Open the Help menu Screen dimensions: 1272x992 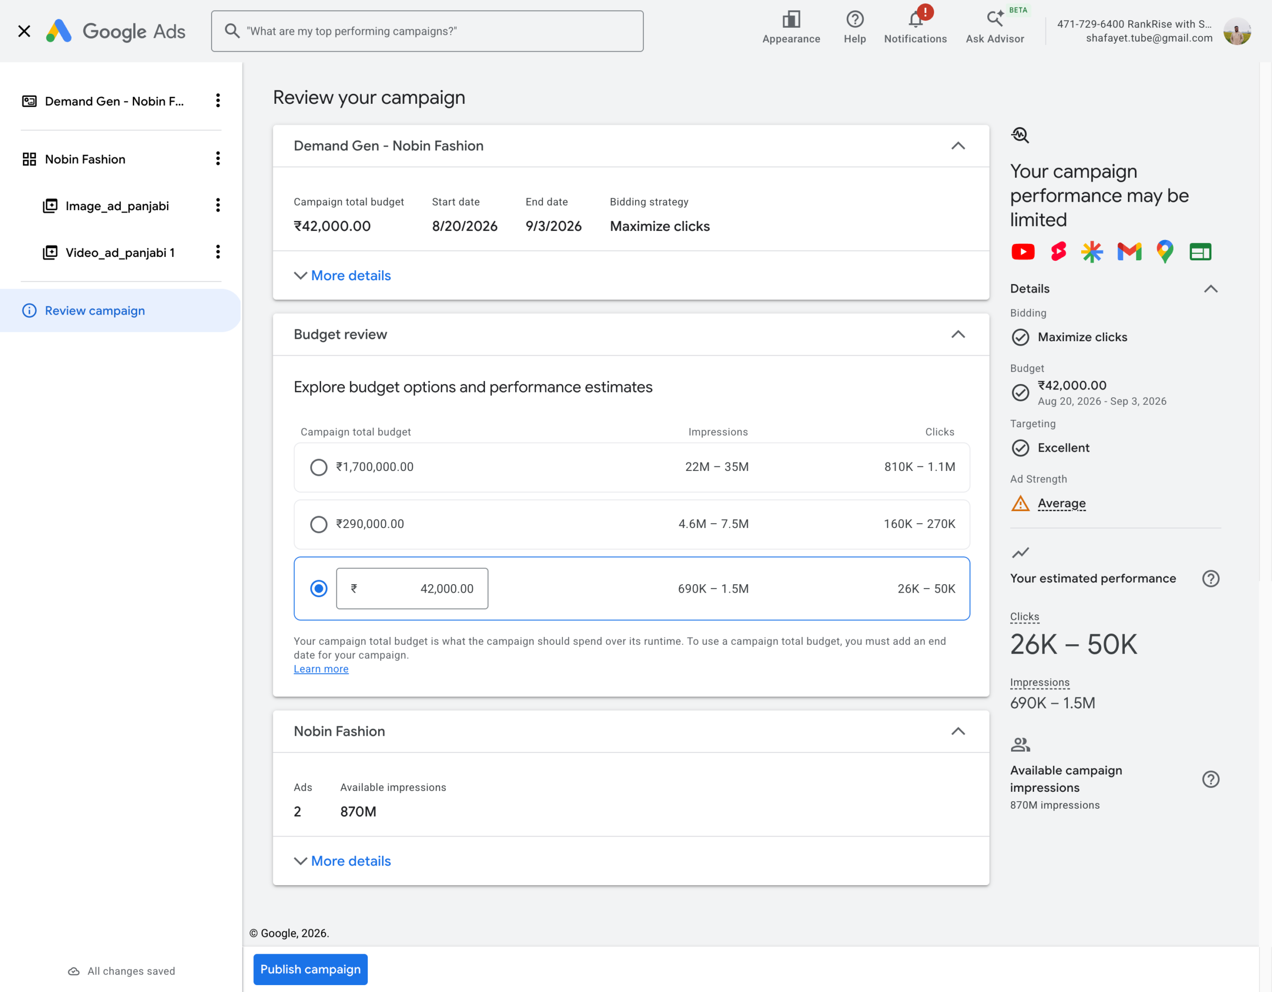855,27
